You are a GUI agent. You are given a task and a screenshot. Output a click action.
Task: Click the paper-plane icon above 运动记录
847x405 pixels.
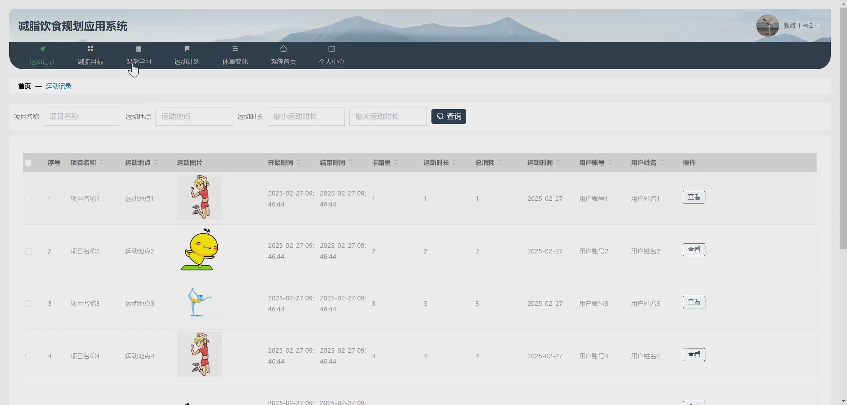coord(42,49)
